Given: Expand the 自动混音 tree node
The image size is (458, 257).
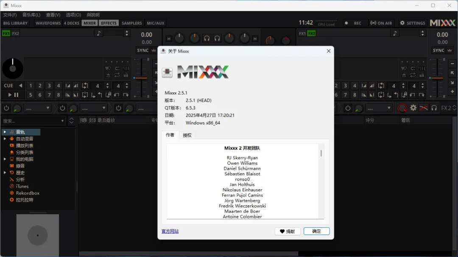Looking at the screenshot, I should (x=5, y=139).
